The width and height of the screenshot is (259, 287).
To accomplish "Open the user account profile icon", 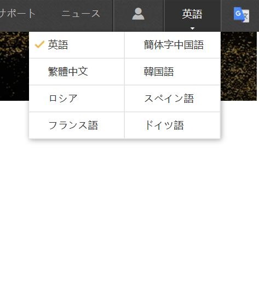I will click(138, 14).
